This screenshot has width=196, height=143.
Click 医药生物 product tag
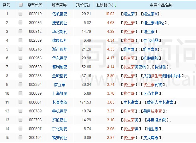coord(151,93)
